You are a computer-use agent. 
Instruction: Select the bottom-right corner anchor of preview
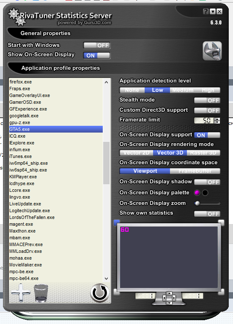coord(221,292)
